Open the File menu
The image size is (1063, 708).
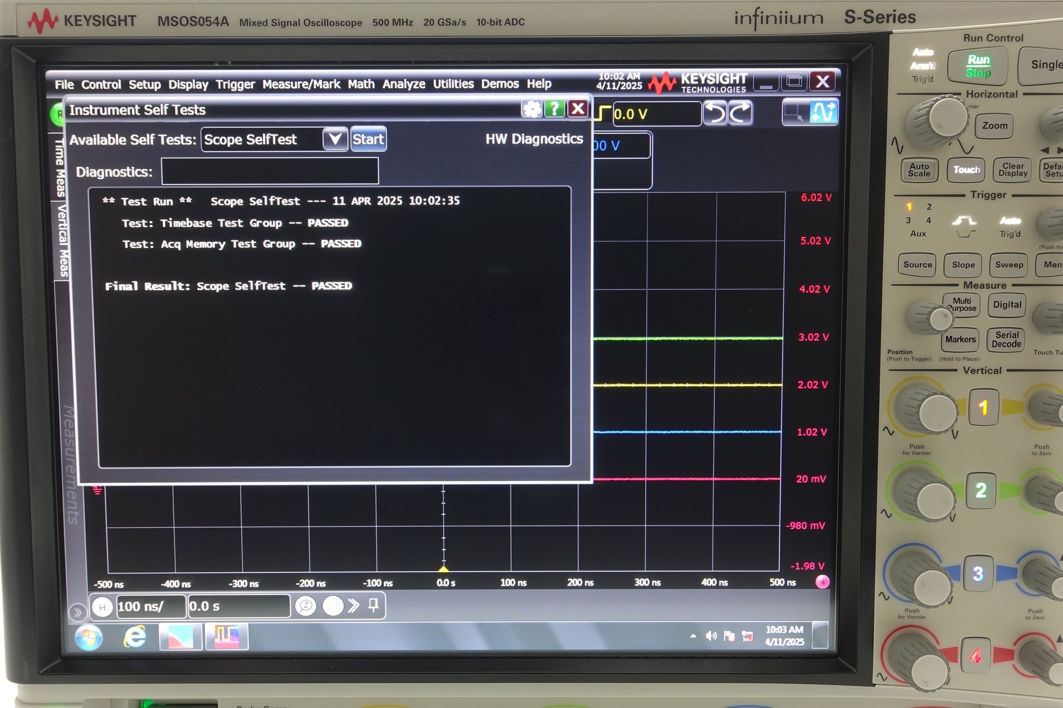pyautogui.click(x=64, y=85)
